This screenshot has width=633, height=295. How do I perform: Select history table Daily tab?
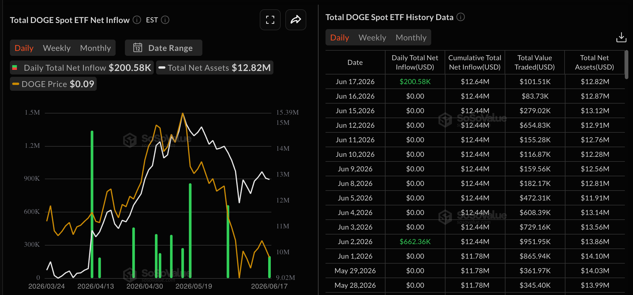click(340, 38)
